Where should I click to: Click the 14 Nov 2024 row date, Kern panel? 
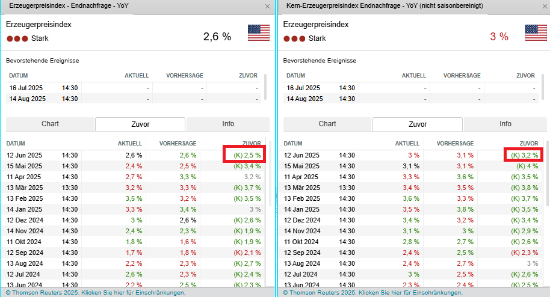[302, 231]
